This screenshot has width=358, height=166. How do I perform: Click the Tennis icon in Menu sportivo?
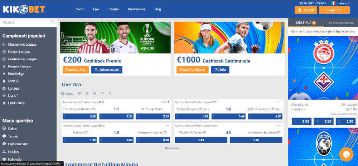pyautogui.click(x=4, y=136)
